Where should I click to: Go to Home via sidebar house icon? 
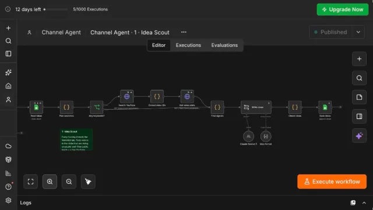coord(8,86)
